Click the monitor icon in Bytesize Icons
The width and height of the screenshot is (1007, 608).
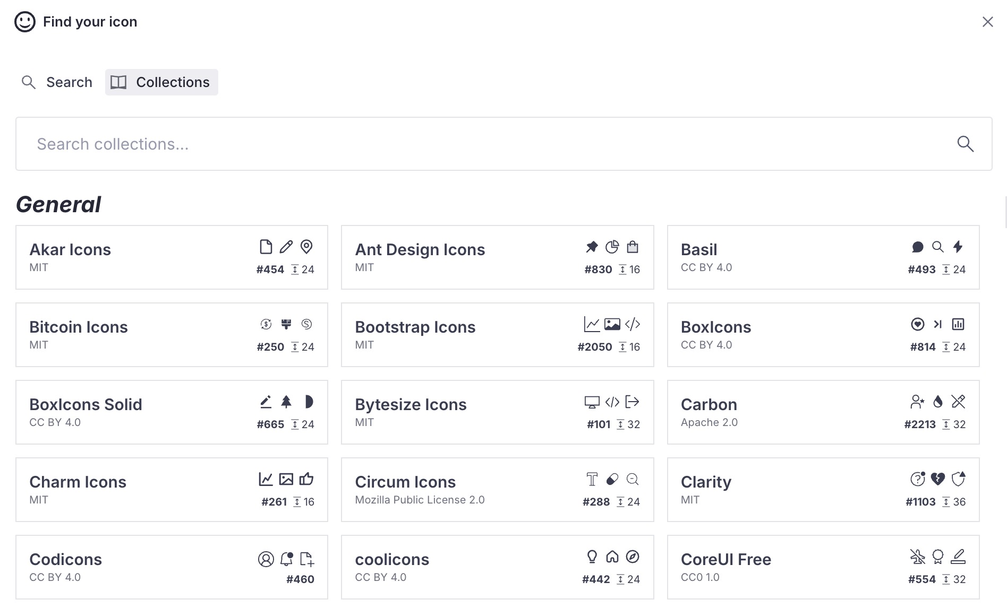pyautogui.click(x=592, y=402)
